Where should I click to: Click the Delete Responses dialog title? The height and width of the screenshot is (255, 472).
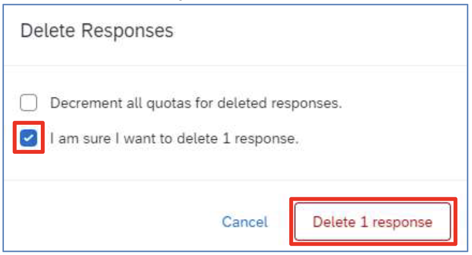point(97,31)
